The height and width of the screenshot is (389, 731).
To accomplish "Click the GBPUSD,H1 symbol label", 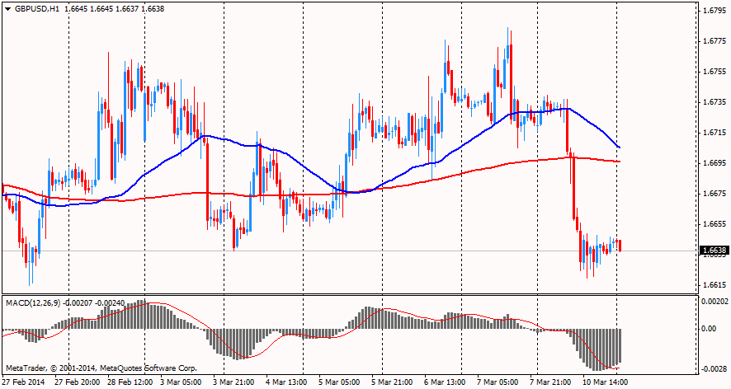I will 36,7.
